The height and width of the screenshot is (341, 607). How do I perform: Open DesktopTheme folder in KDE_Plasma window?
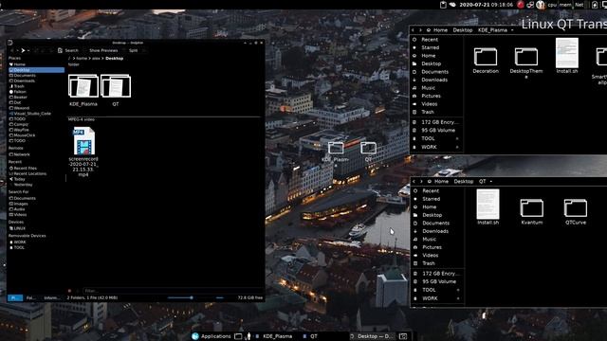[x=526, y=63]
